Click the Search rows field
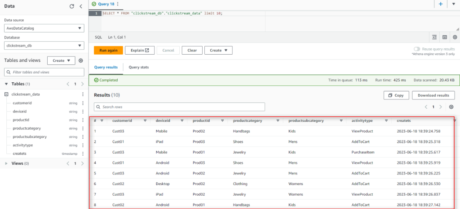460x209 pixels. (179, 107)
